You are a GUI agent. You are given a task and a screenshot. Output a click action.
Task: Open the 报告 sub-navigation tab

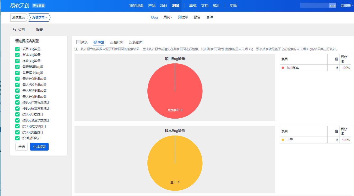[x=197, y=17]
